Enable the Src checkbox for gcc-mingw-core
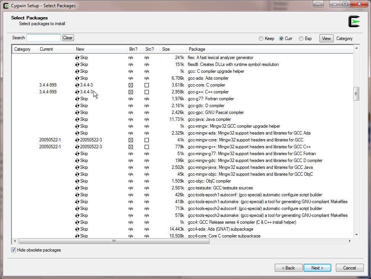Viewport: 371px width, 279px height. [x=147, y=140]
